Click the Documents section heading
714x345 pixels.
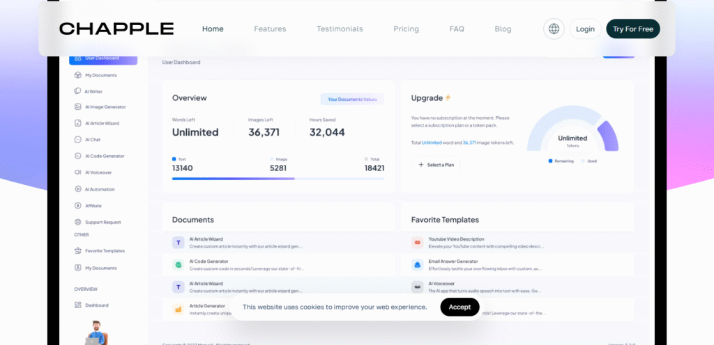(193, 220)
